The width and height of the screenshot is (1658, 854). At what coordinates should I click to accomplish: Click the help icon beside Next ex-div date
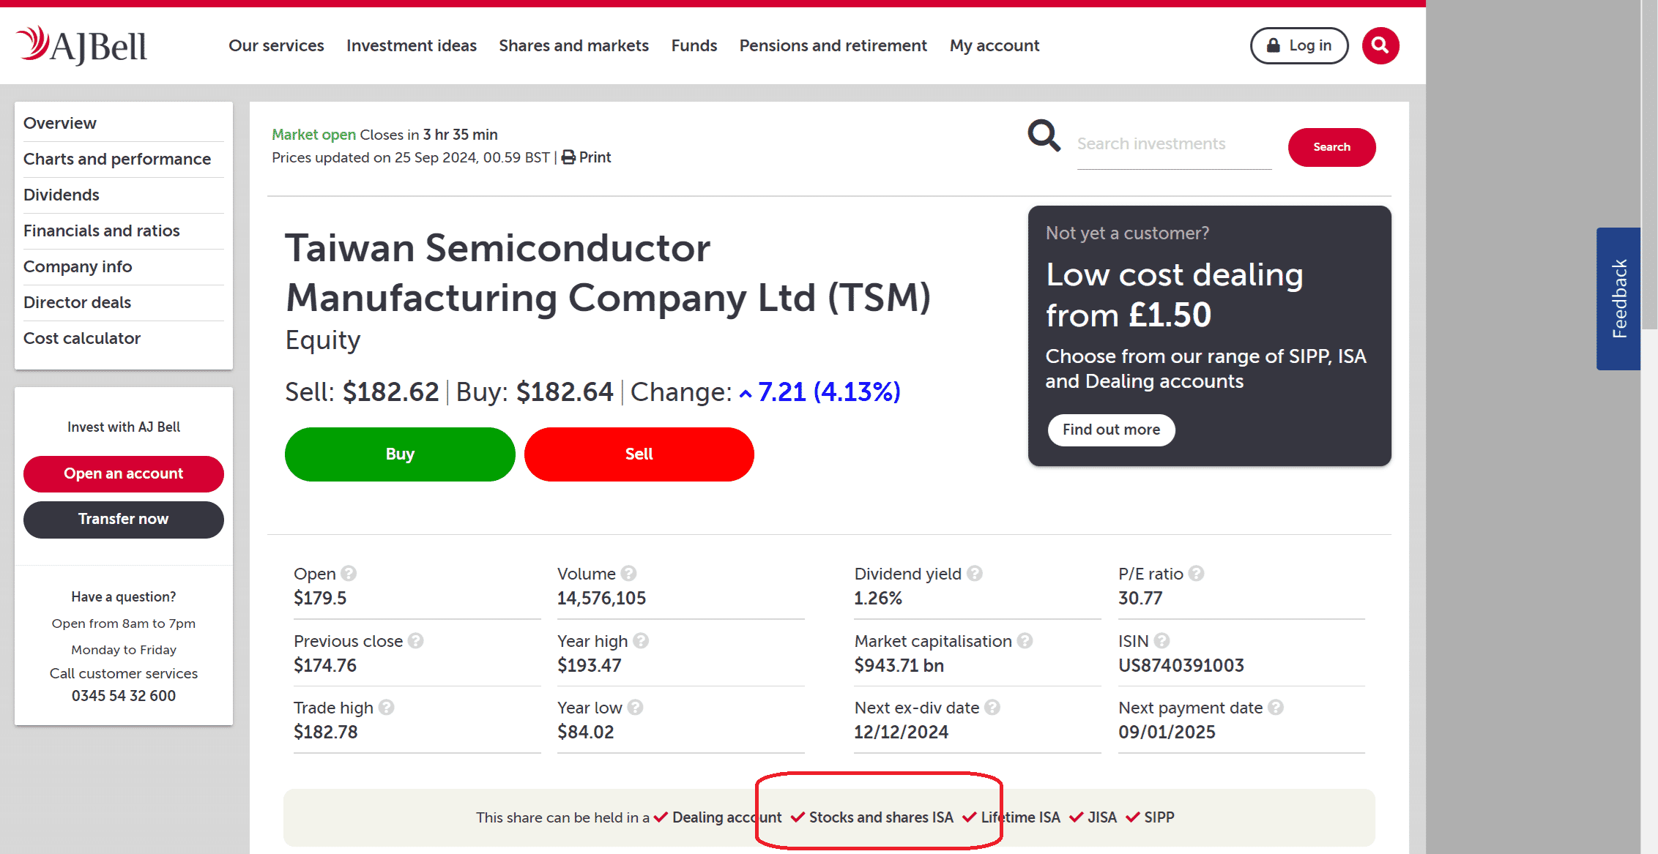click(992, 708)
